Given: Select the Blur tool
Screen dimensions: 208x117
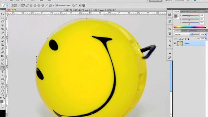Looking at the screenshot, I should point(3,60).
